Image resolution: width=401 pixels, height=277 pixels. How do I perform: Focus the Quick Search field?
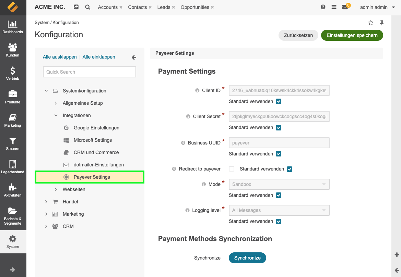click(x=90, y=72)
